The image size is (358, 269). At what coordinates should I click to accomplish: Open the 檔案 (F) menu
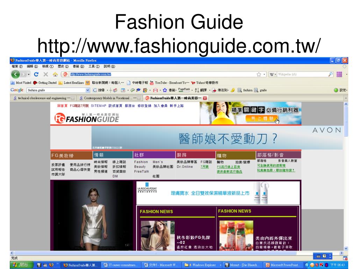(x=17, y=66)
